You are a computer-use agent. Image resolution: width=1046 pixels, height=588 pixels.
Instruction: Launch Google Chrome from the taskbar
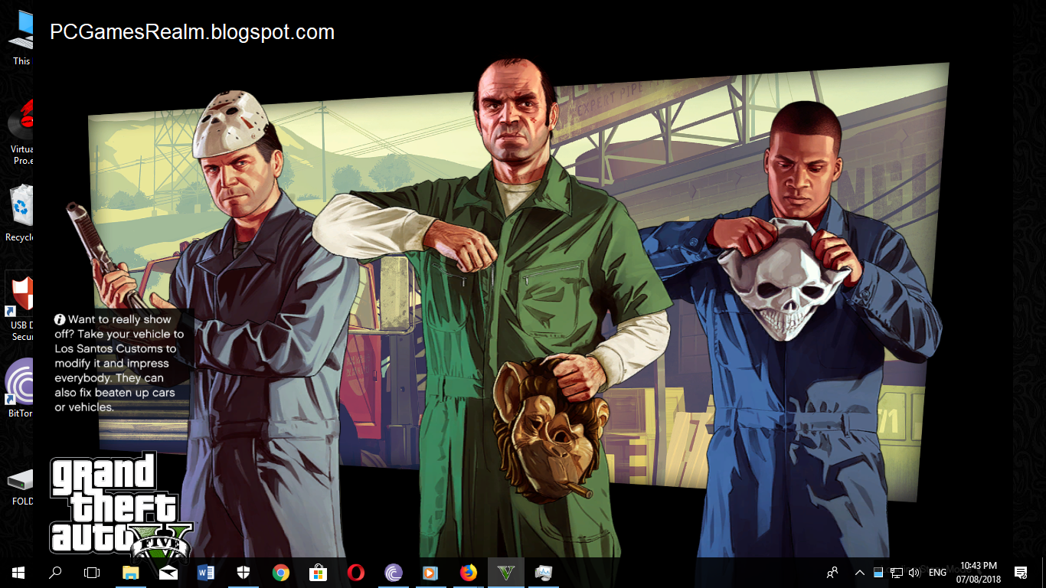[x=281, y=573]
